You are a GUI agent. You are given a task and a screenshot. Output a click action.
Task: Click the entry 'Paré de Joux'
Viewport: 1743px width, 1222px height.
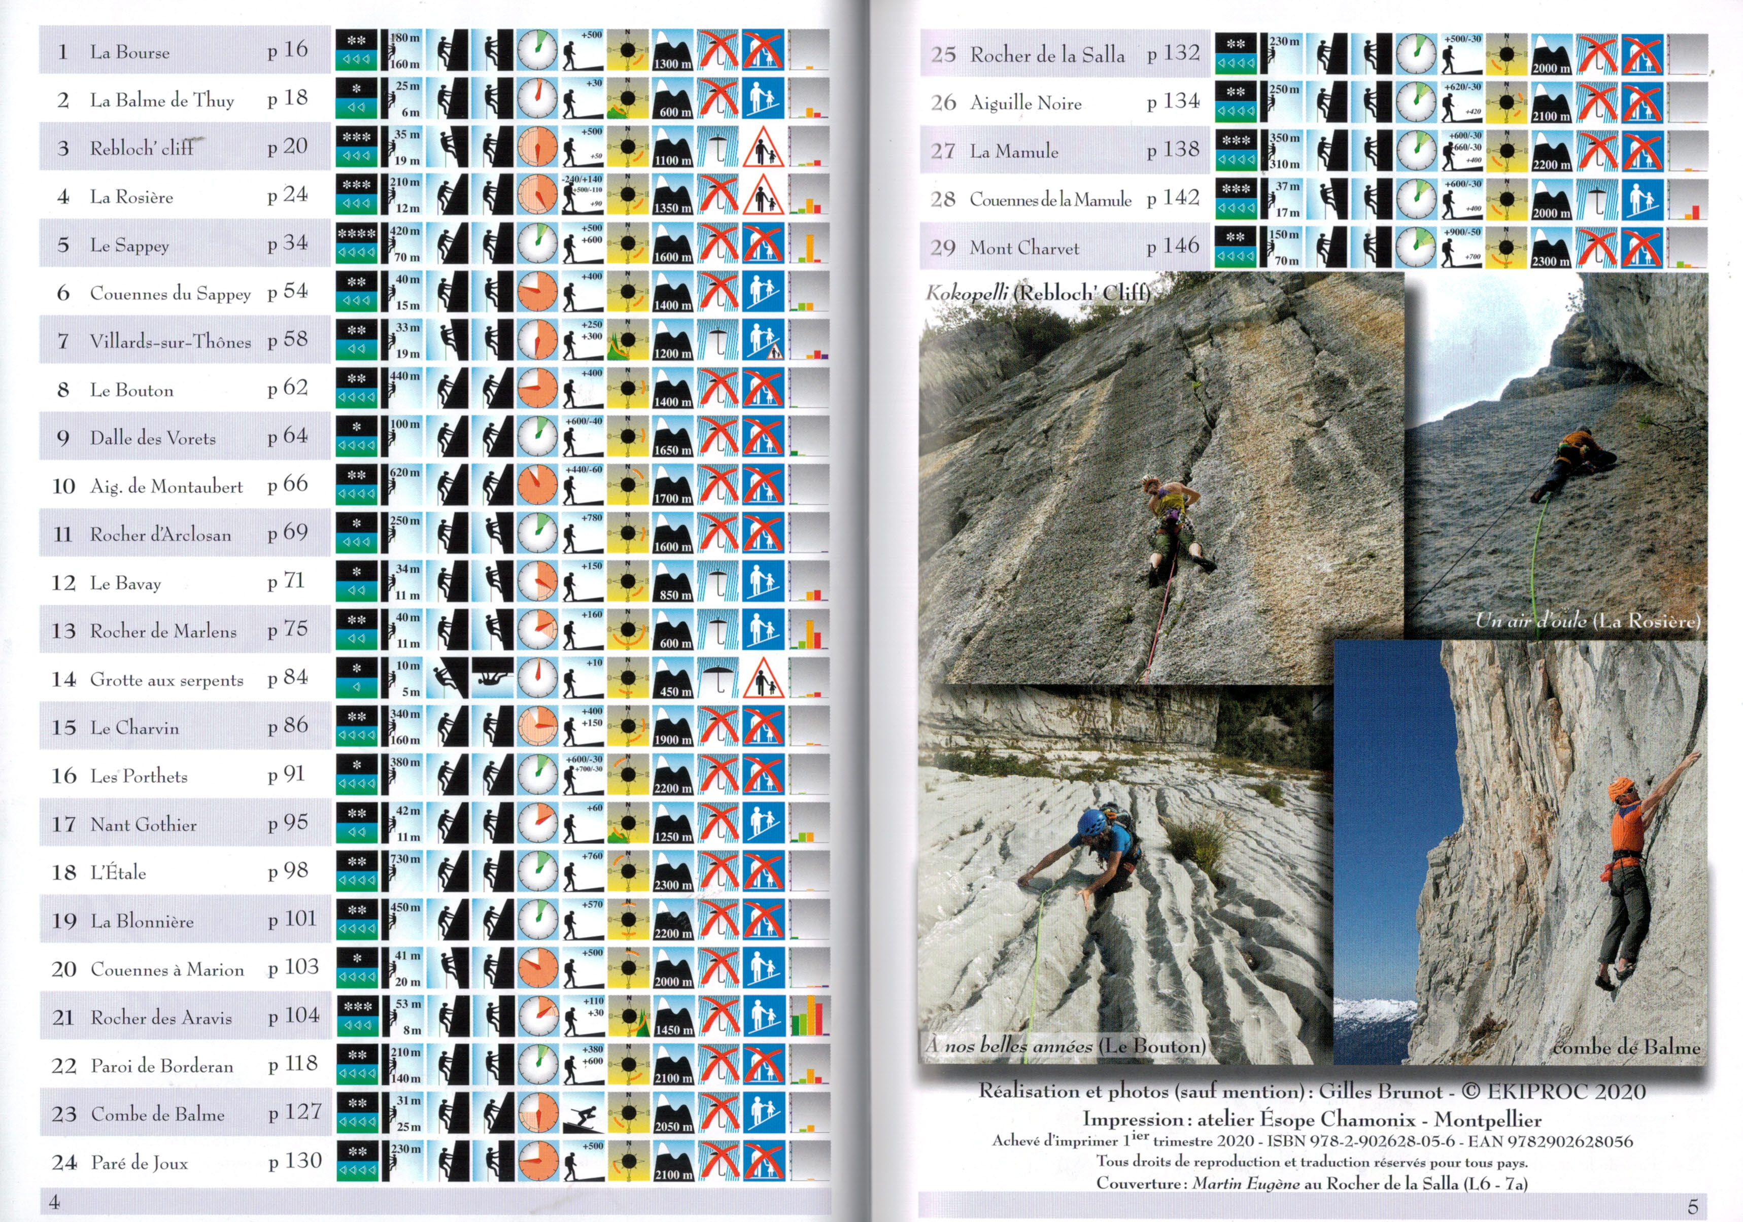(139, 1163)
